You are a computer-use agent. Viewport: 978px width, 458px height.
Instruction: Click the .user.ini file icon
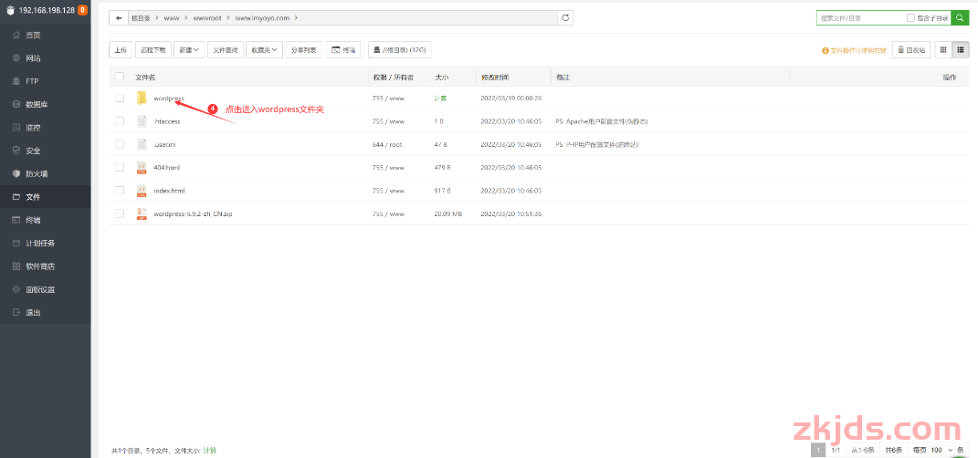pyautogui.click(x=142, y=144)
